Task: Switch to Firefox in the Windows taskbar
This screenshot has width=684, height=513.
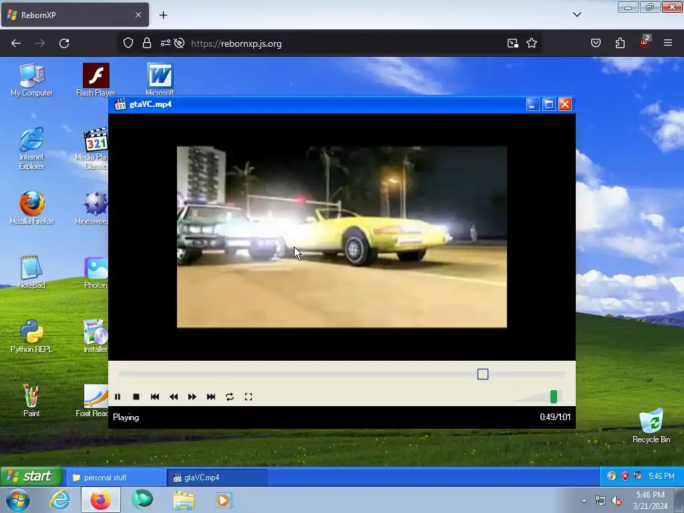Action: click(101, 500)
